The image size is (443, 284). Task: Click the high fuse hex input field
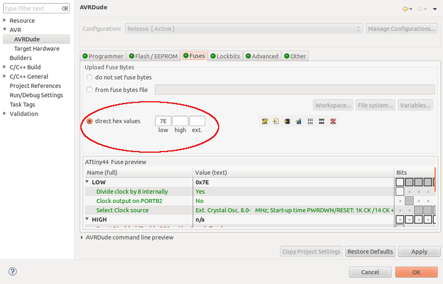pos(180,121)
